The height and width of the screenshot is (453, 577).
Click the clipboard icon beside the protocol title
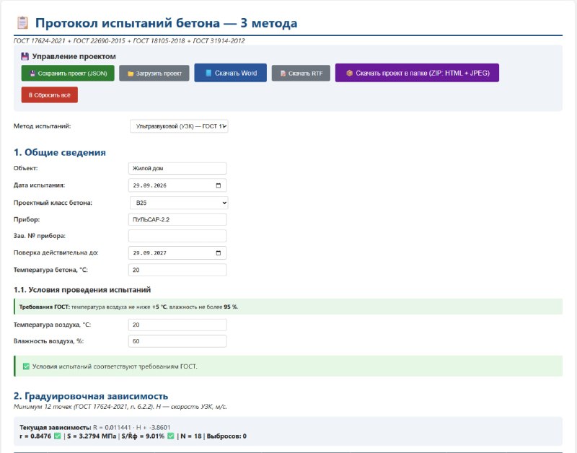tap(22, 23)
